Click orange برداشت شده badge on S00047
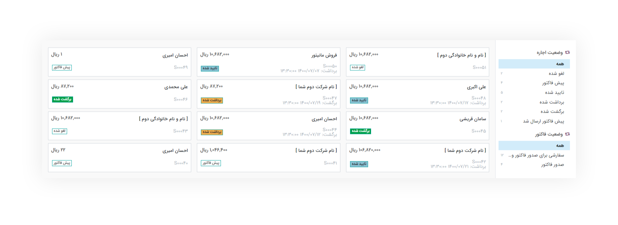Viewport: 618px width, 225px height. tap(212, 100)
